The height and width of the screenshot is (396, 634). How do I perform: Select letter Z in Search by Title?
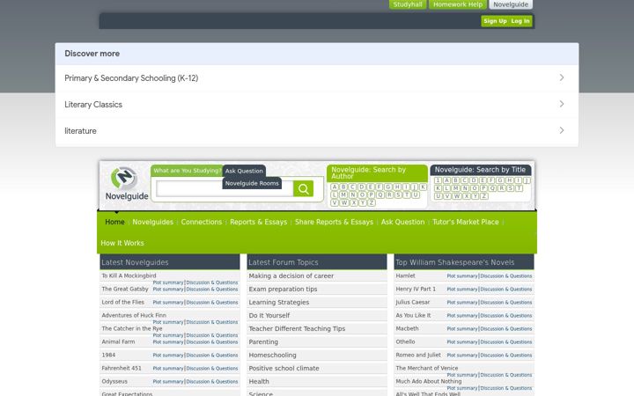pos(484,196)
